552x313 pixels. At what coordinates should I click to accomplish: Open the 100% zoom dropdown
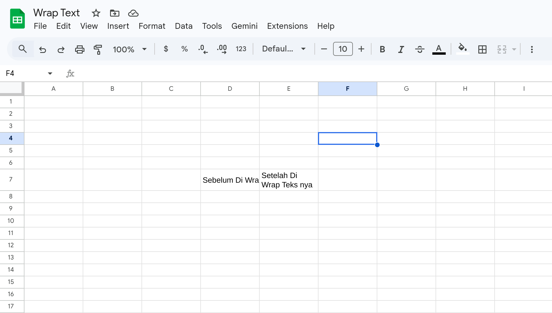[x=130, y=49]
